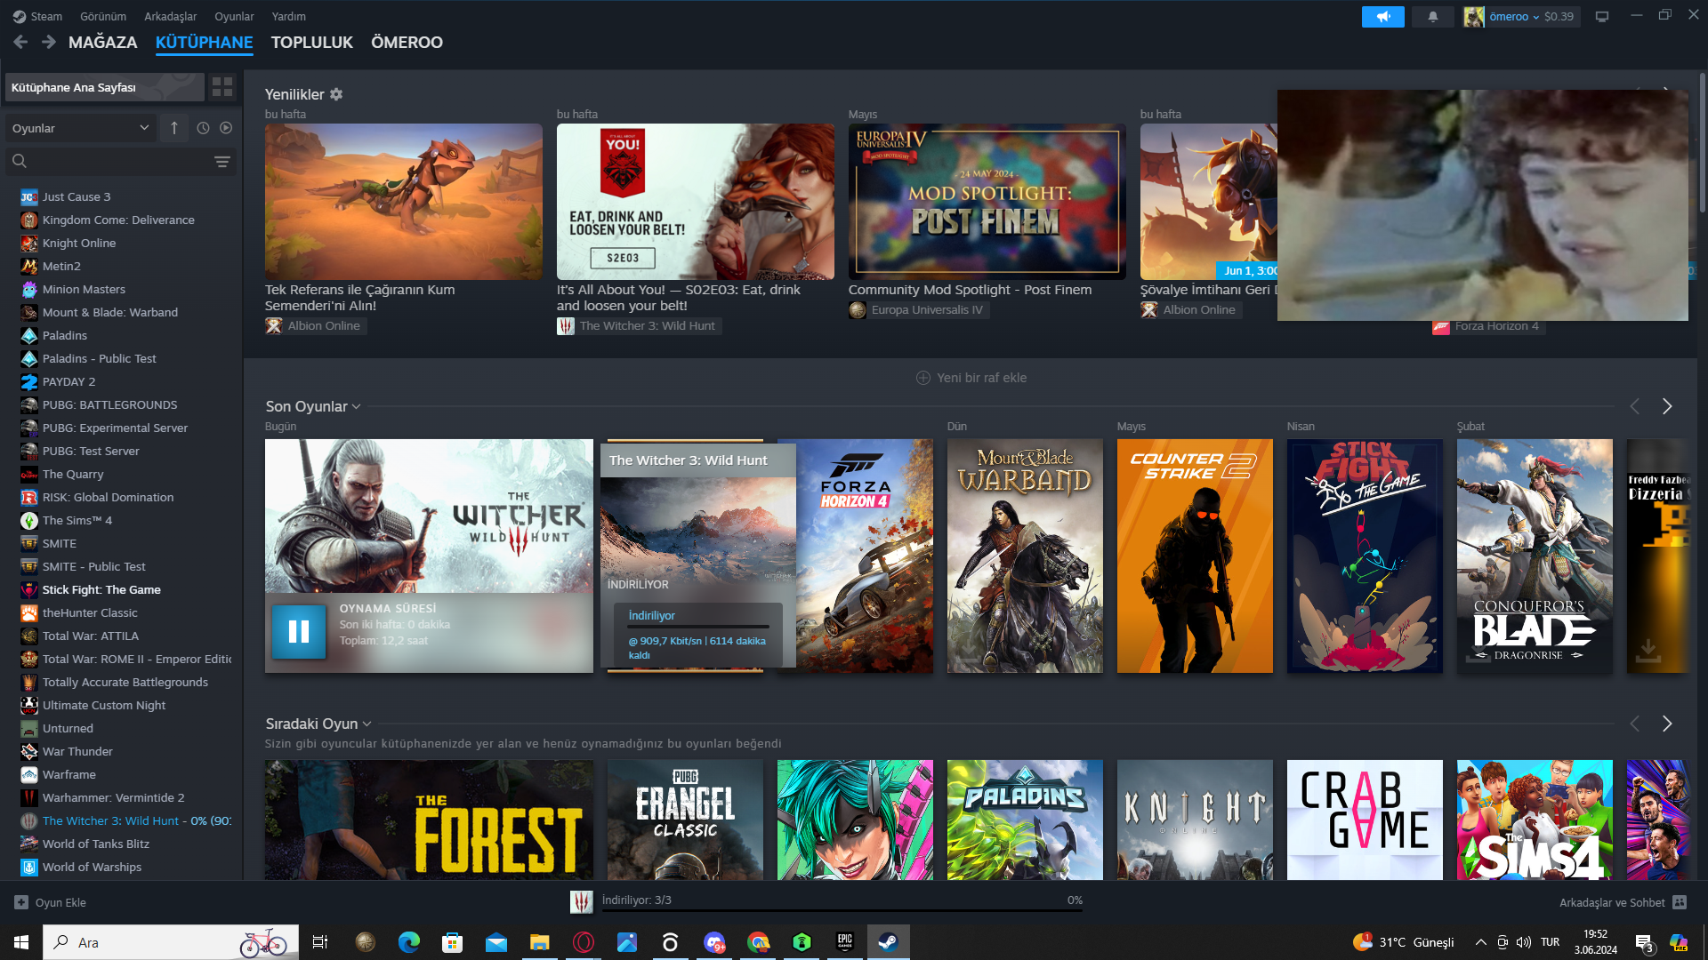The image size is (1708, 960).
Task: Open the notifications bell
Action: click(1432, 17)
